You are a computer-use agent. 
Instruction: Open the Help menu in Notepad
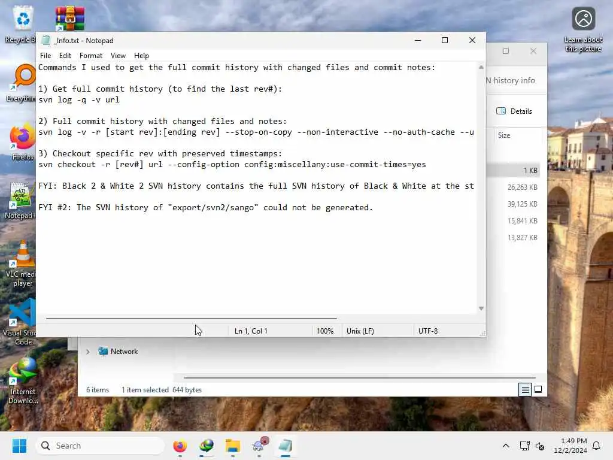click(141, 56)
